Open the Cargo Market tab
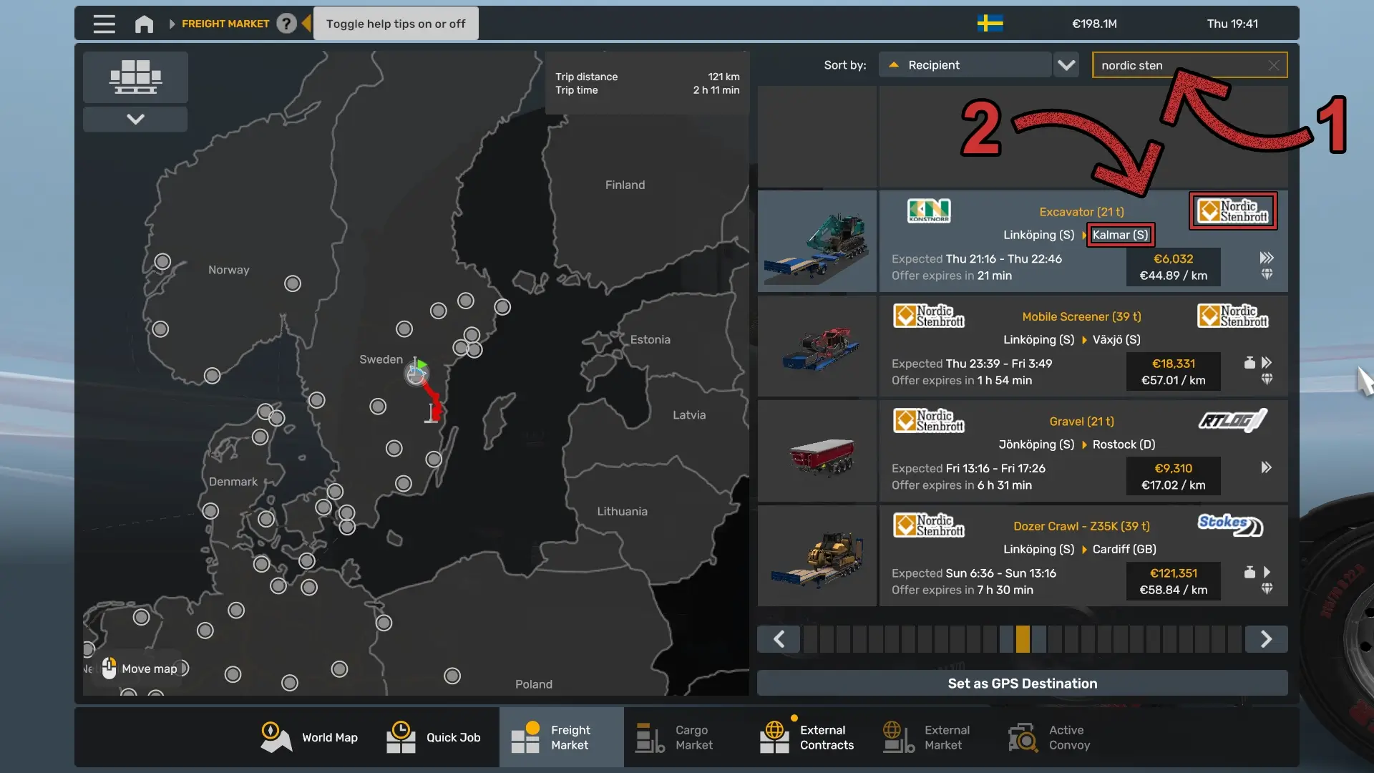 click(674, 737)
